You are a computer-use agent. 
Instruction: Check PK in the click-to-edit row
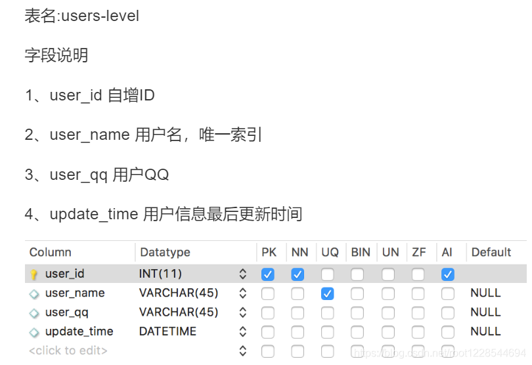click(268, 351)
